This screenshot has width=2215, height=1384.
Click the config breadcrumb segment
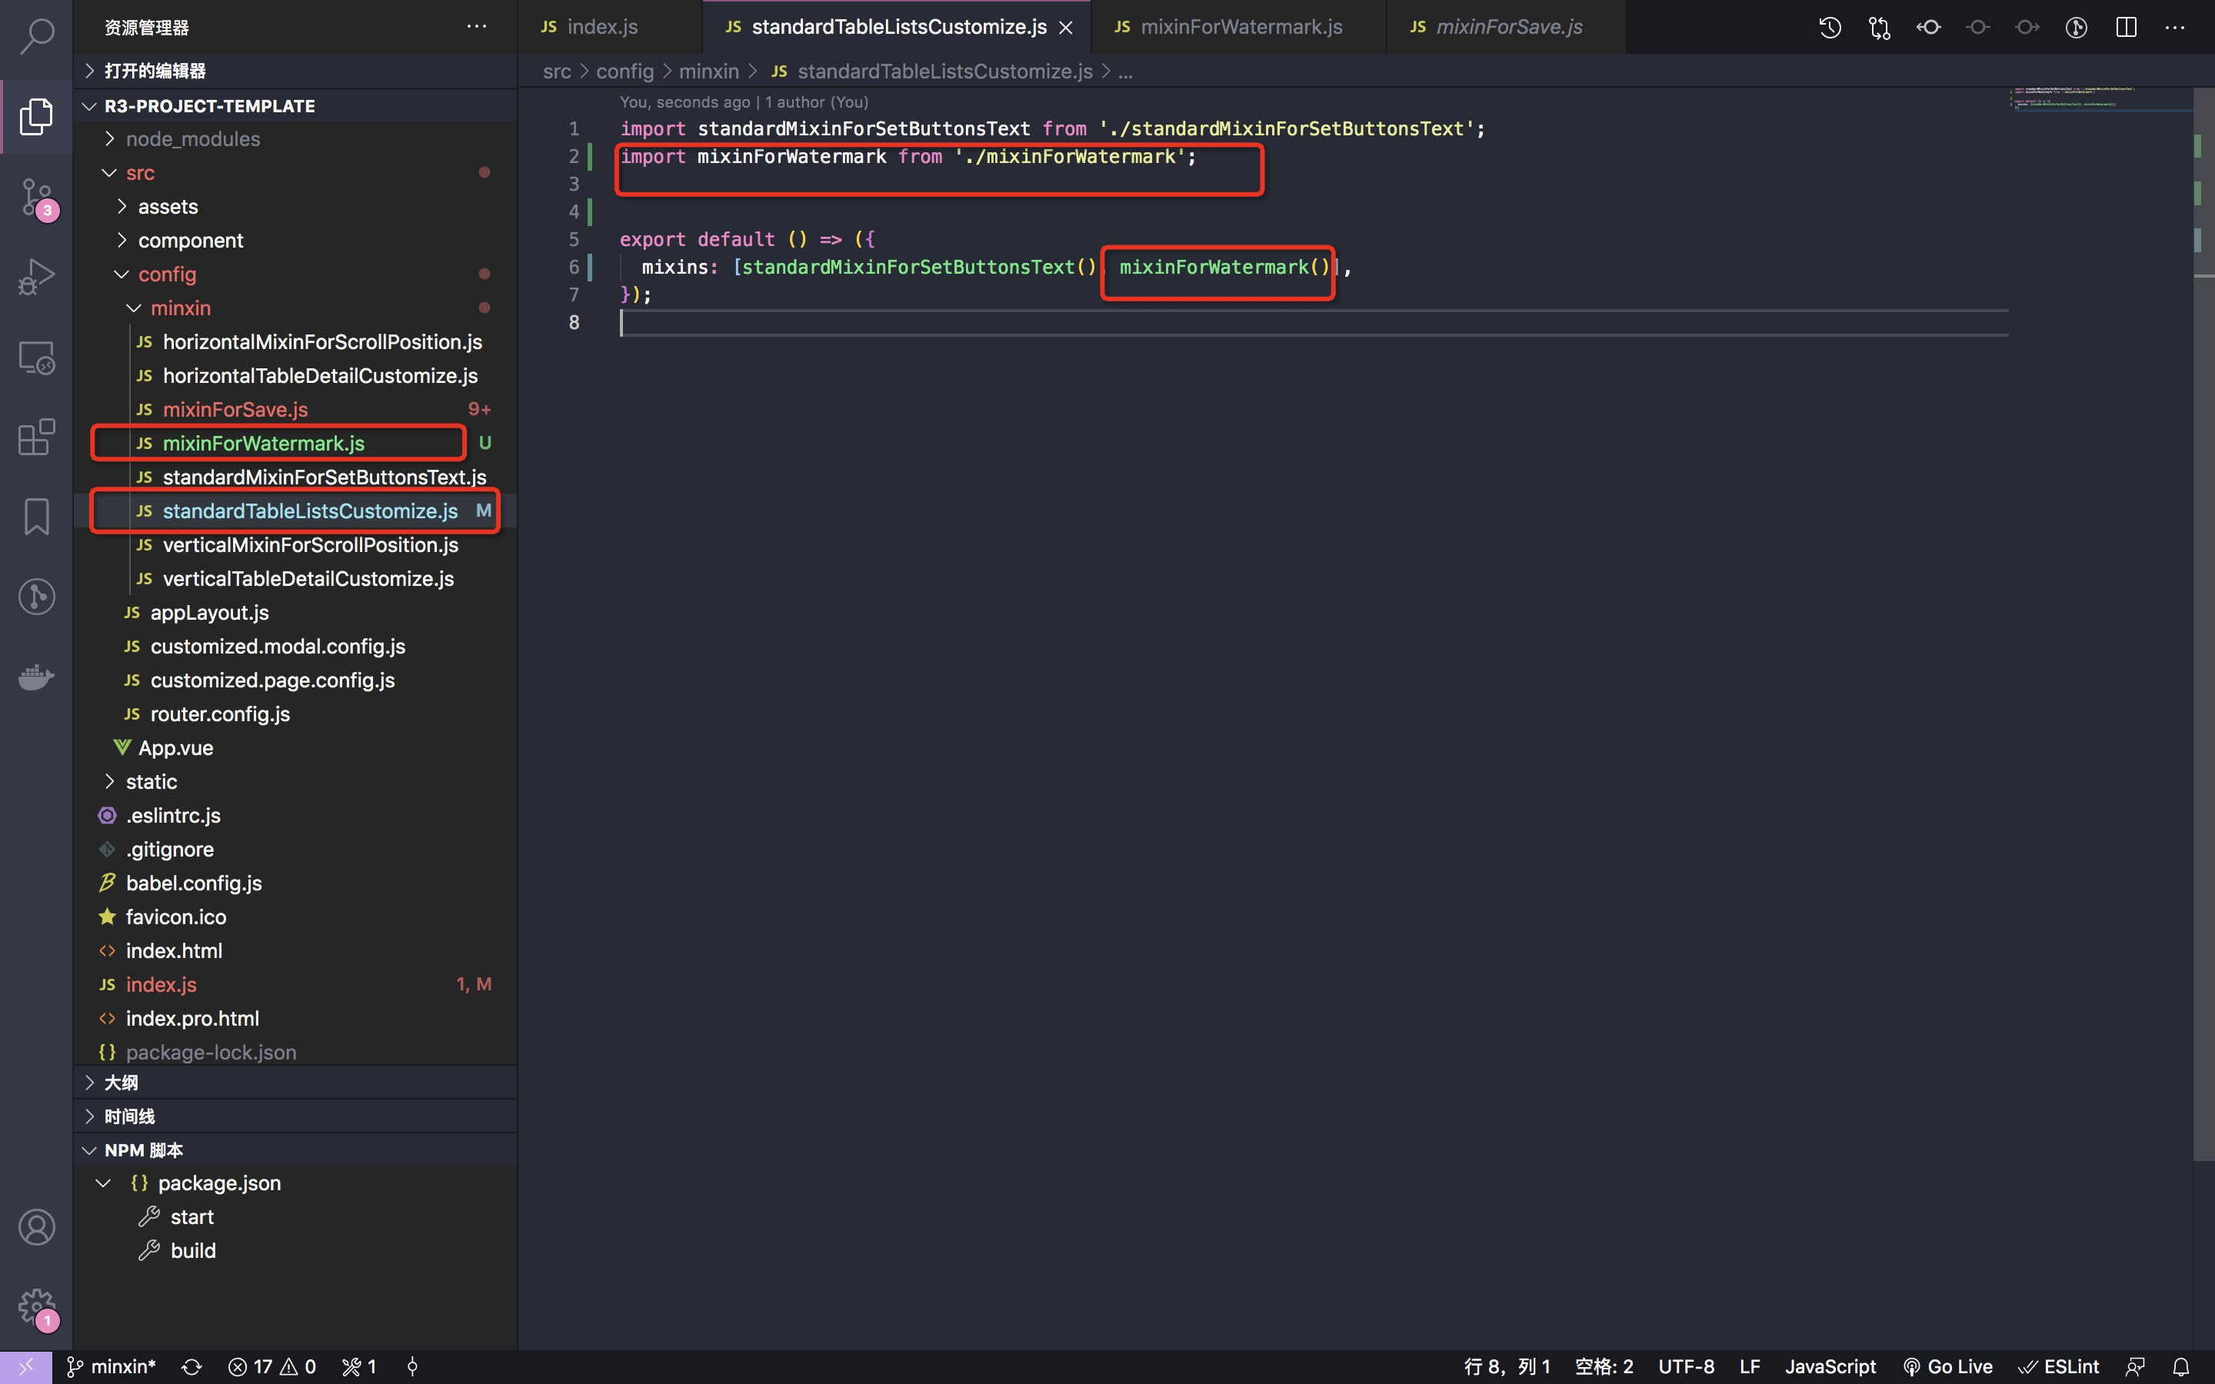[x=625, y=72]
